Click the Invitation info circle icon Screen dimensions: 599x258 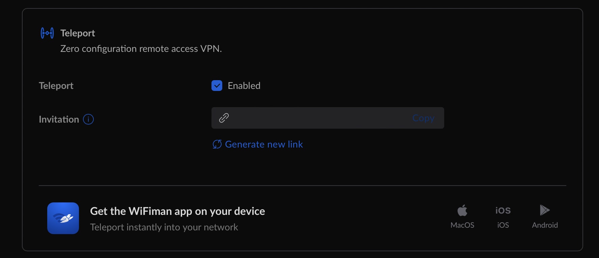(x=88, y=119)
